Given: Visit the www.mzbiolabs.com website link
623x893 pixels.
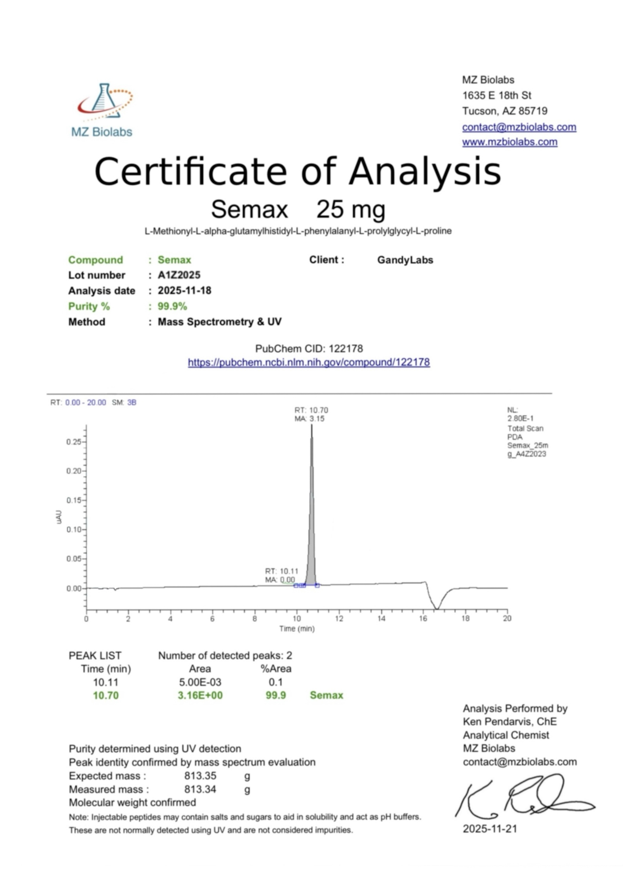Looking at the screenshot, I should [509, 142].
